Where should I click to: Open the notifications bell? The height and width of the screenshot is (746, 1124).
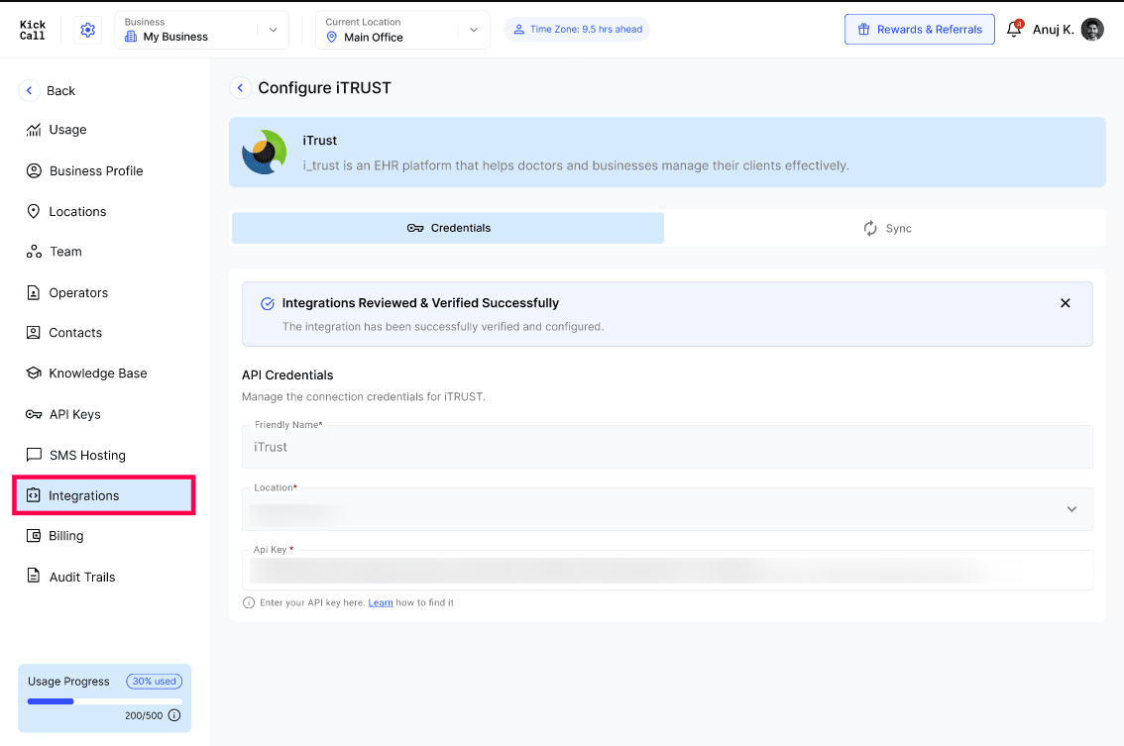click(1014, 30)
